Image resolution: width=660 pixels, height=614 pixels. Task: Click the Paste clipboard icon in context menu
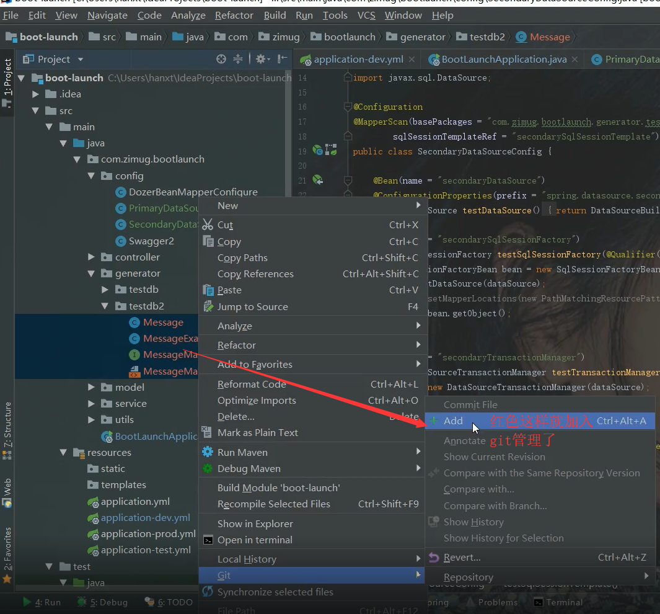208,290
